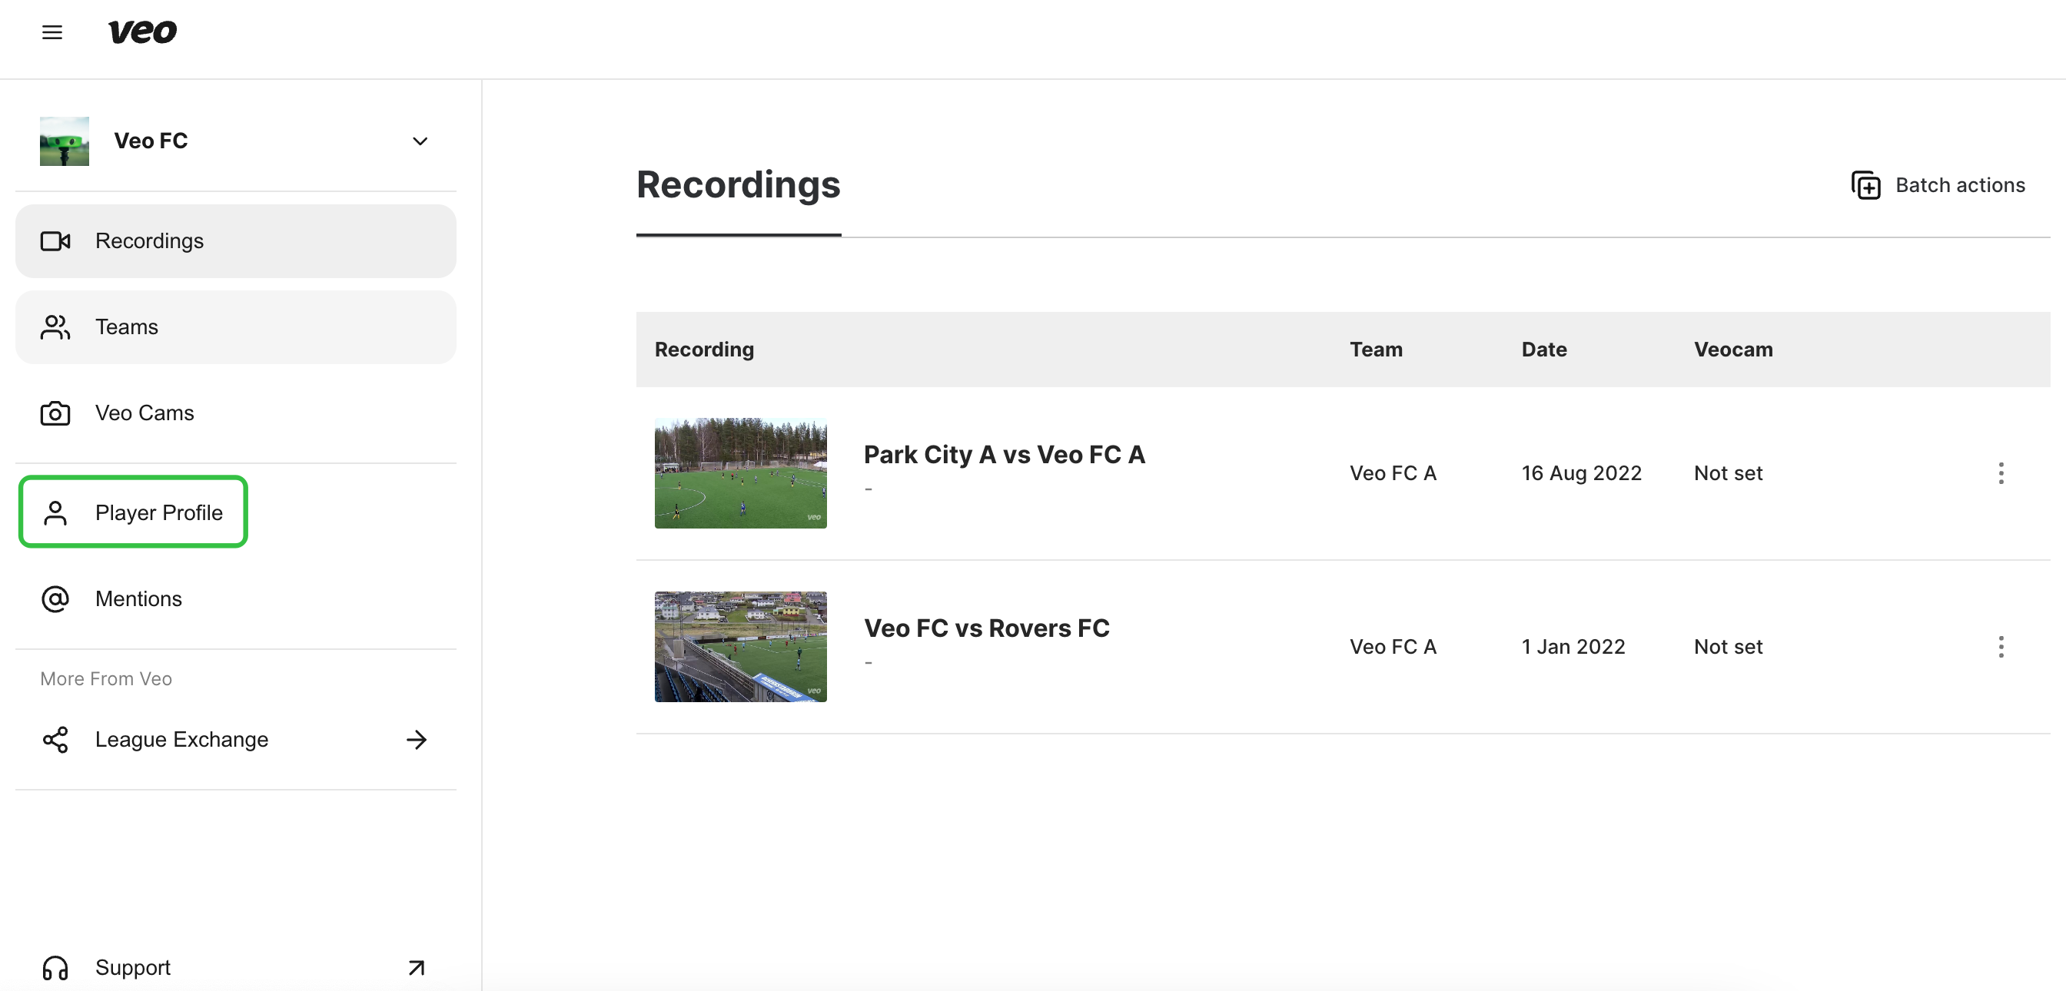Click the Batch actions icon

(x=1865, y=185)
